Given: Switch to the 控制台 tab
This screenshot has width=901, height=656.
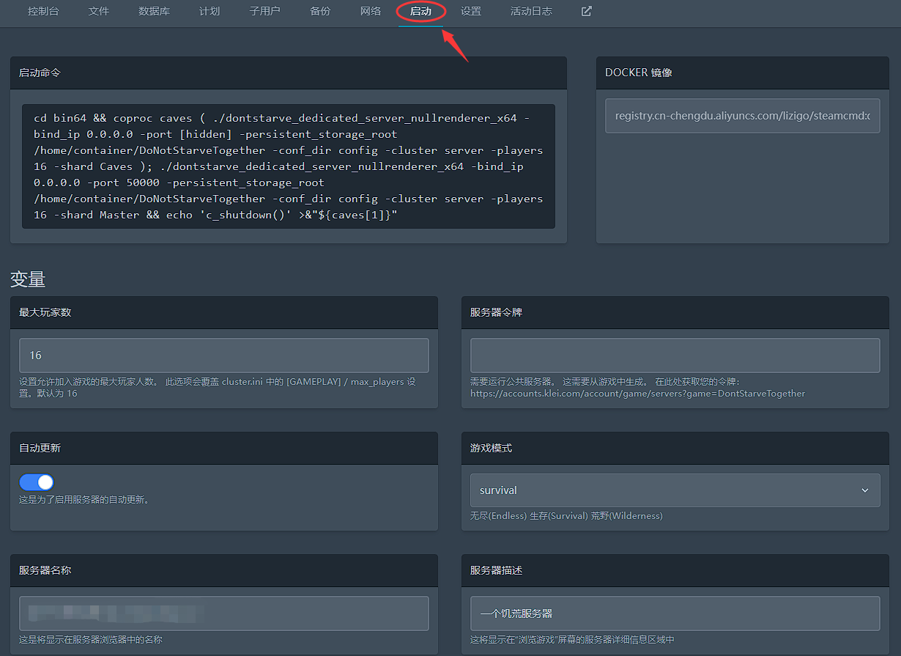Looking at the screenshot, I should click(43, 12).
